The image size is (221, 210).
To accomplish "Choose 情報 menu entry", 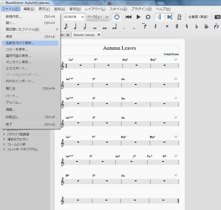I will pos(30,110).
